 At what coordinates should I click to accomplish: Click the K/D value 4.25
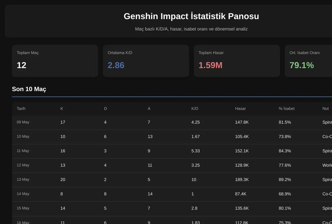[196, 122]
